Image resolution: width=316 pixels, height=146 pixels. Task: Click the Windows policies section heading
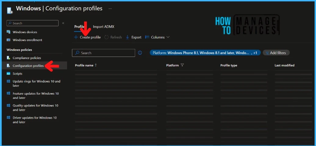[x=19, y=50]
